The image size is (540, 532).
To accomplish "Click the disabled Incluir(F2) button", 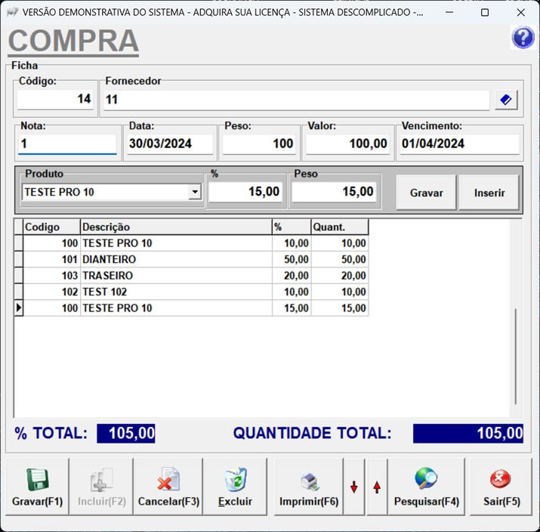I will pyautogui.click(x=101, y=487).
